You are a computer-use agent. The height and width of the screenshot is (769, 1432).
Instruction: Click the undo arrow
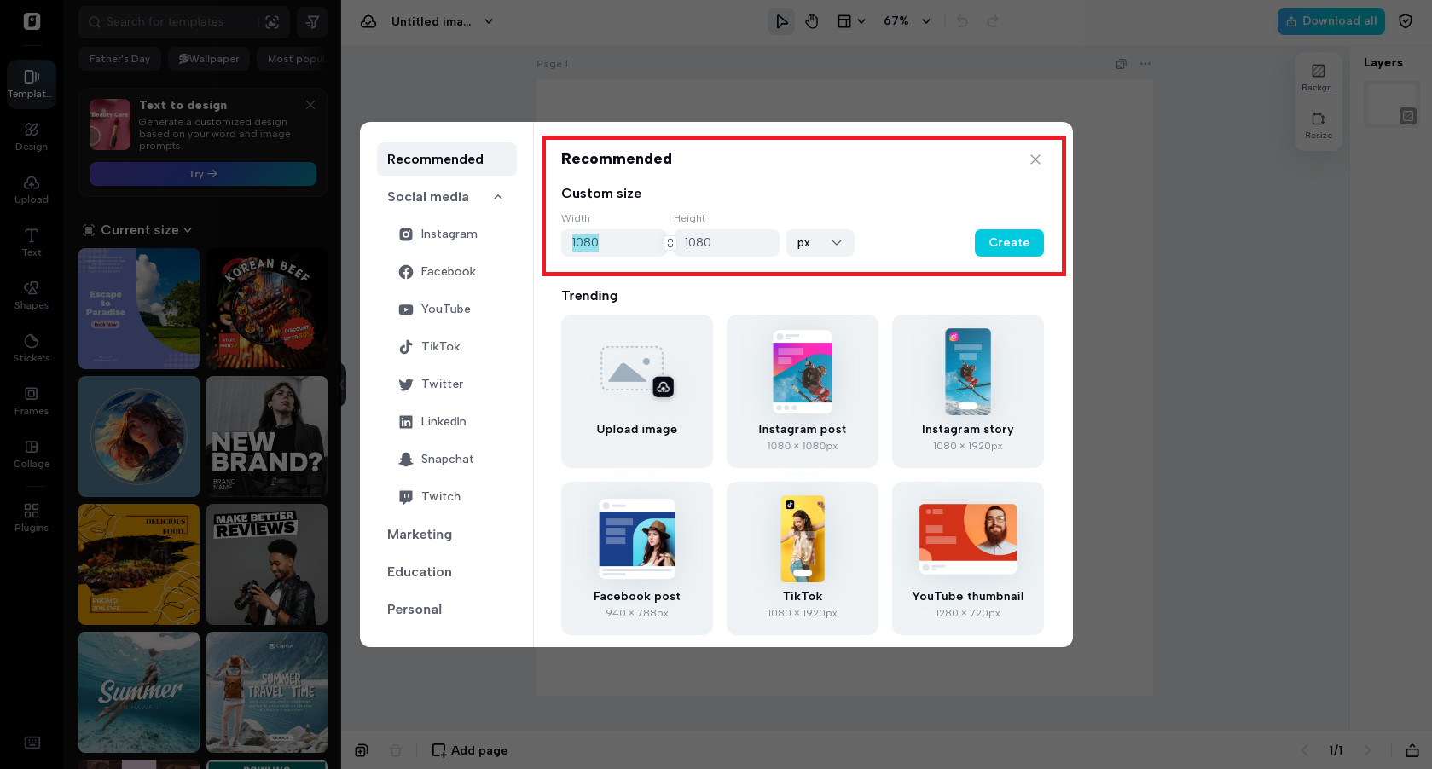point(962,21)
